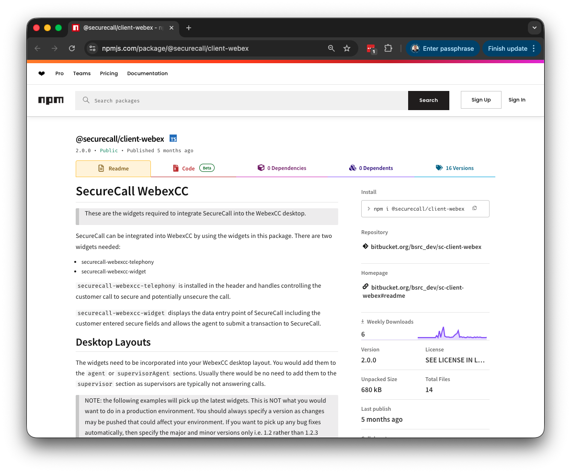Image resolution: width=571 pixels, height=473 pixels.
Task: Open the bitbucket repository link
Action: pyautogui.click(x=426, y=247)
